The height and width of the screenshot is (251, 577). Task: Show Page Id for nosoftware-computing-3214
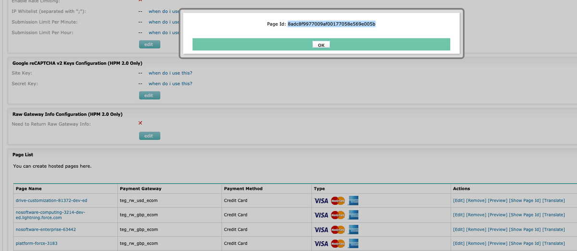[x=525, y=215]
